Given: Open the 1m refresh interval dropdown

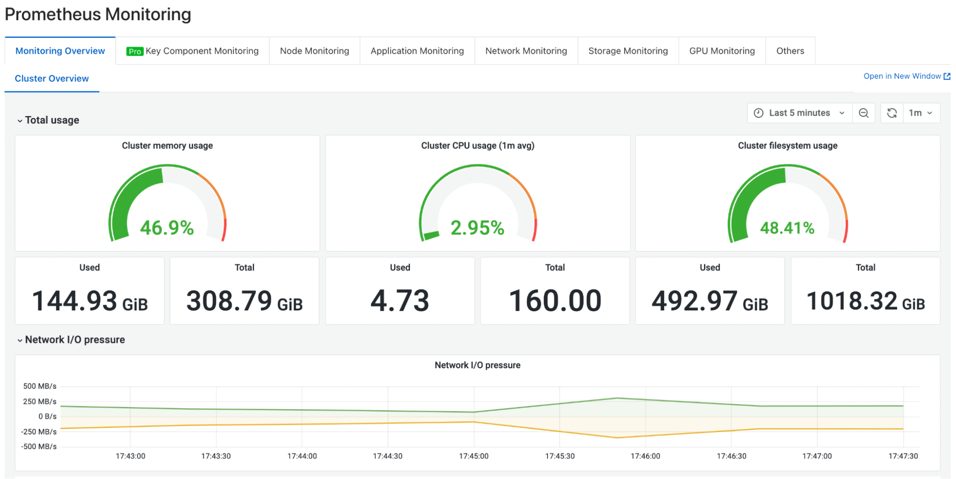Looking at the screenshot, I should click(x=921, y=113).
